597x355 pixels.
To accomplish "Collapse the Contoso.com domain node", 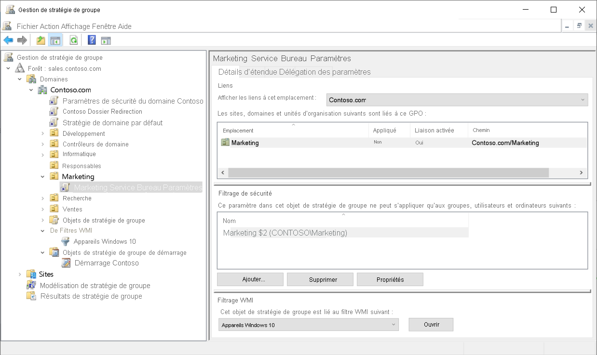I will (x=31, y=90).
